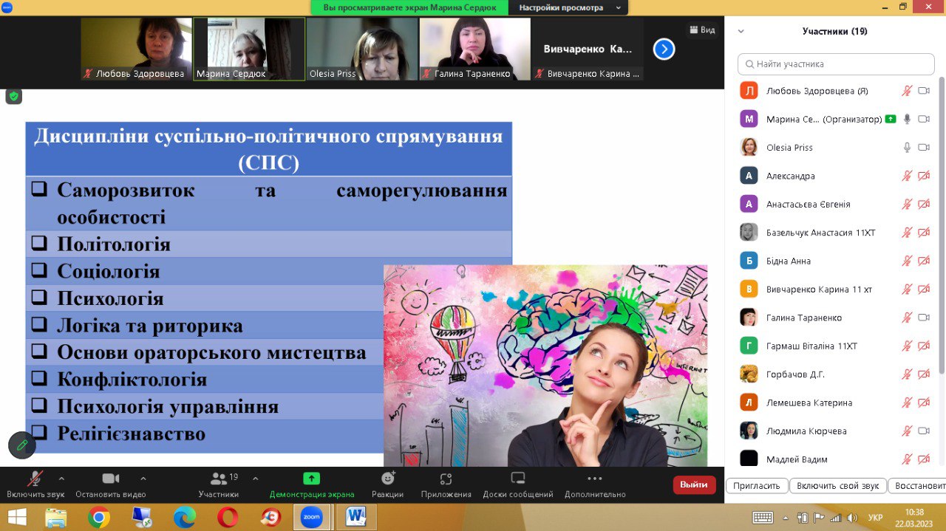Image resolution: width=946 pixels, height=531 pixels.
Task: Select Любовь Здоровцева video thumbnail
Action: click(x=137, y=49)
